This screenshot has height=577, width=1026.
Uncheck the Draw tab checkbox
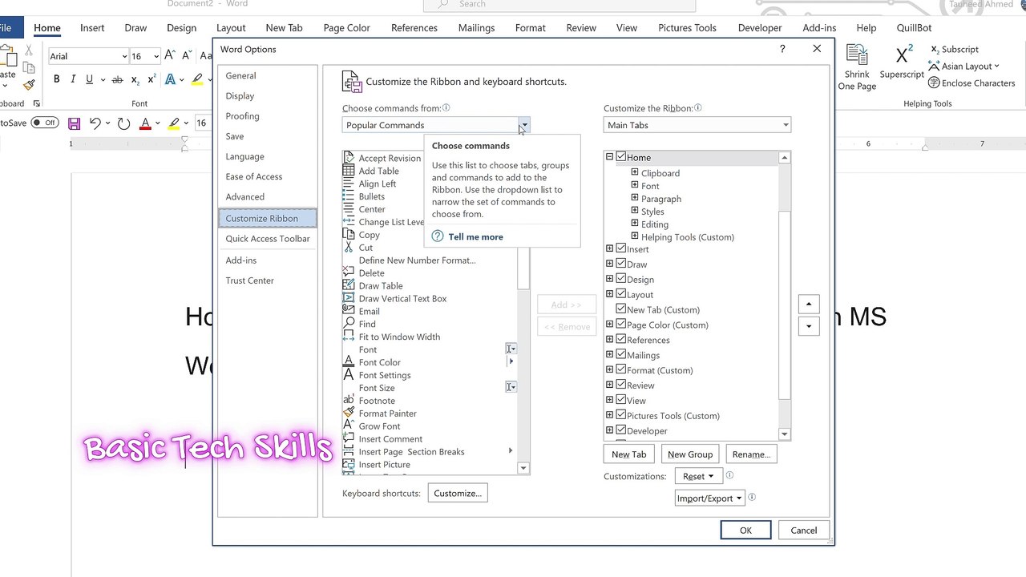620,264
